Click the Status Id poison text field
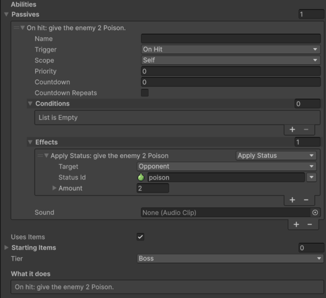The image size is (326, 298). [x=226, y=177]
